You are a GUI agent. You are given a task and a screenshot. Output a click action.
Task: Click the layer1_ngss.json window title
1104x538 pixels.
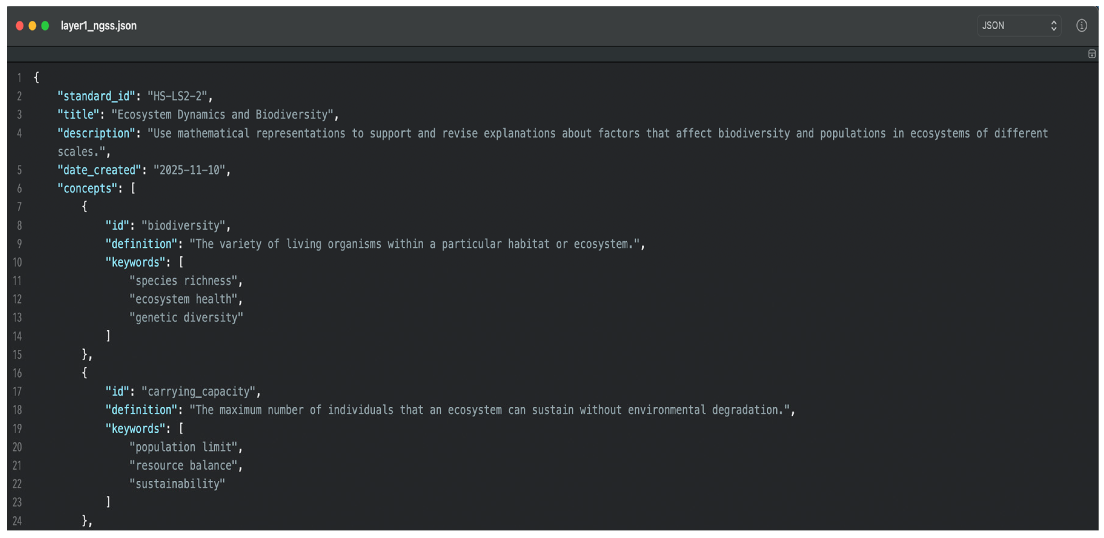pyautogui.click(x=98, y=26)
